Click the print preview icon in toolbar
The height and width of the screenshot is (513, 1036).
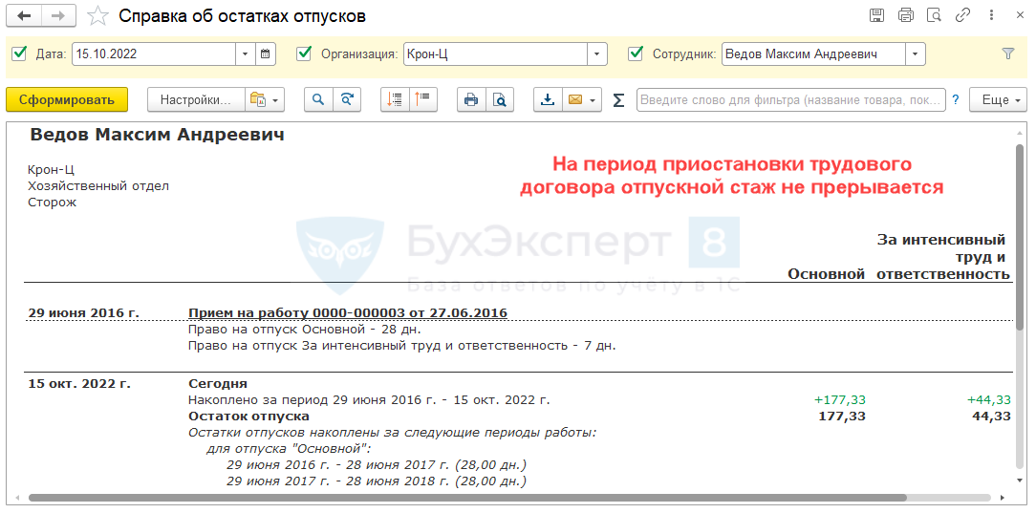tap(500, 100)
